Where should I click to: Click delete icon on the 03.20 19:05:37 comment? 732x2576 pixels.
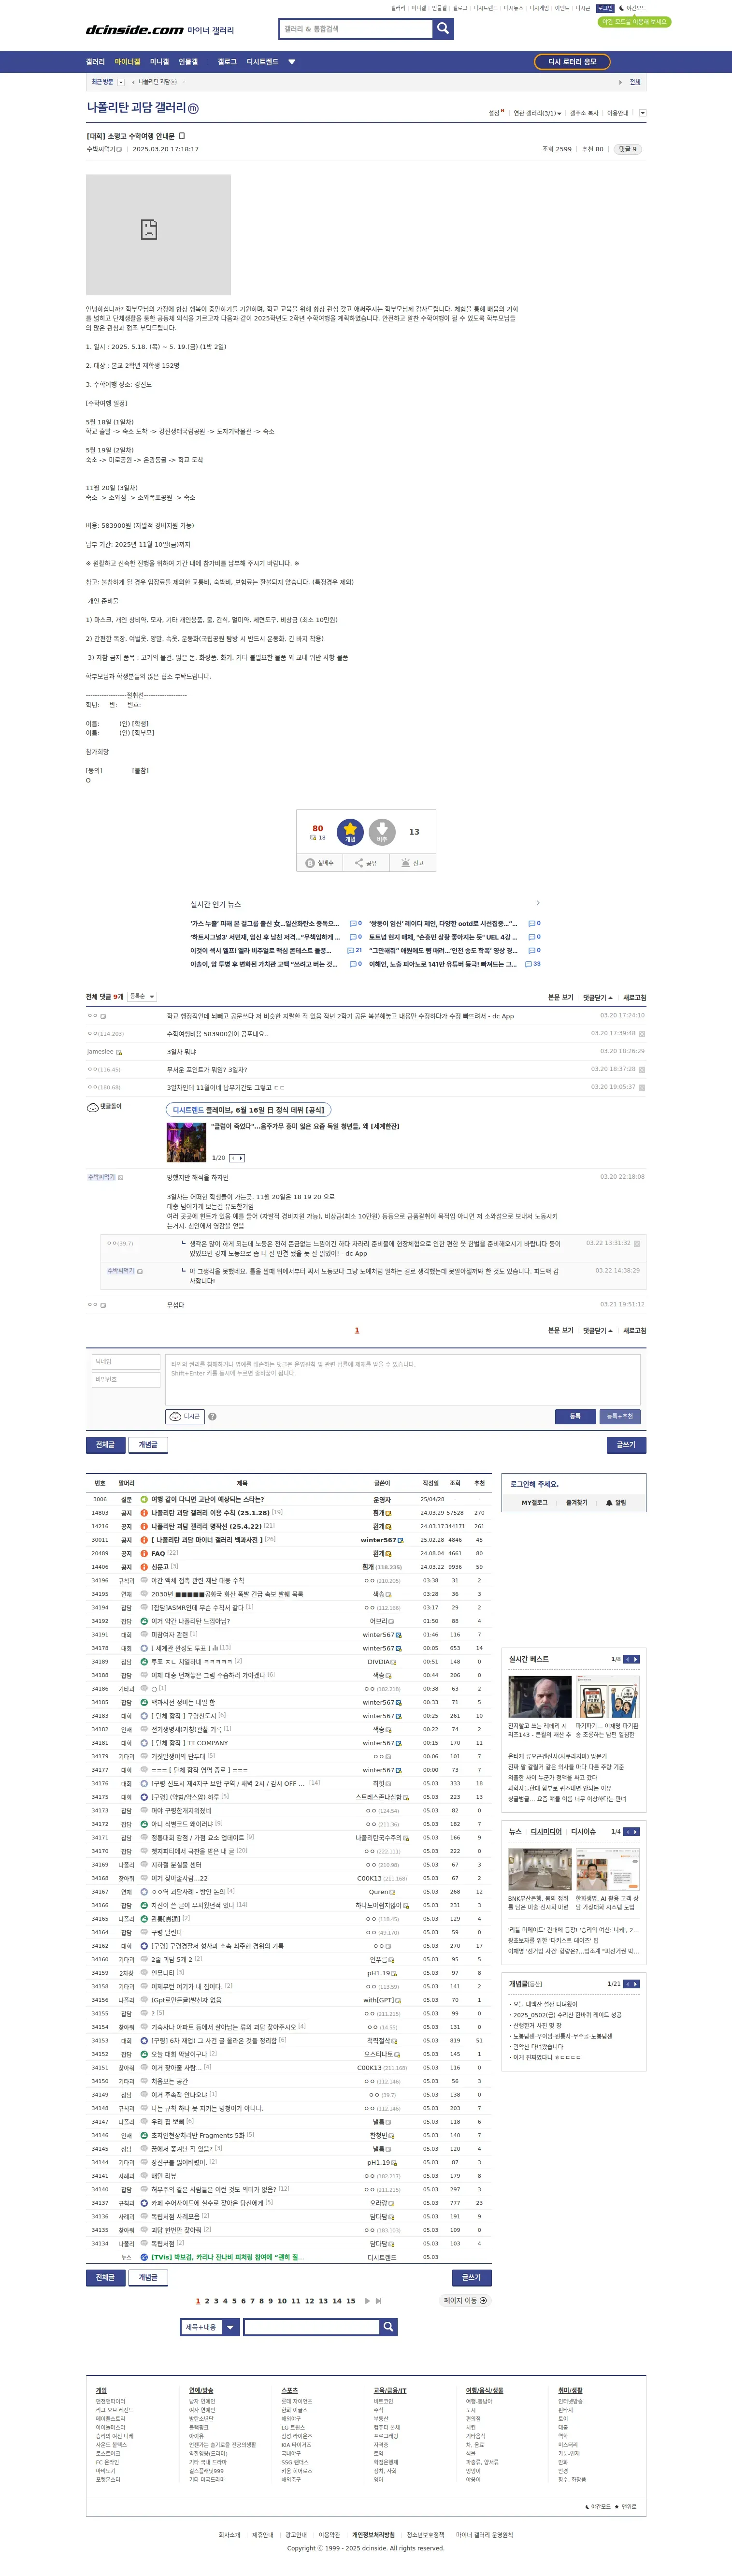[x=642, y=1087]
